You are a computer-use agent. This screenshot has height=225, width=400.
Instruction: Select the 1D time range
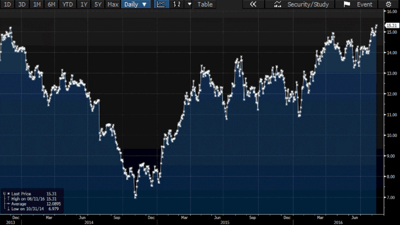(7, 4)
